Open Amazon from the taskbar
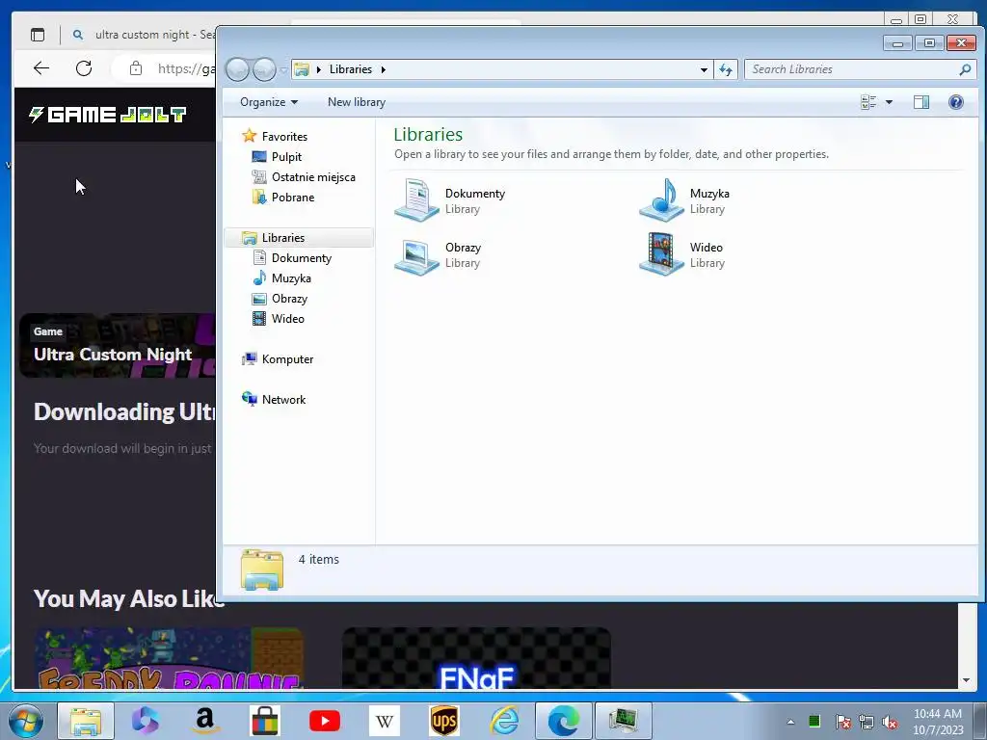Viewport: 987px width, 740px height. pos(205,721)
